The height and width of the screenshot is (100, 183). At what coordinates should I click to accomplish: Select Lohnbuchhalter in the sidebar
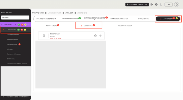(x=16, y=30)
